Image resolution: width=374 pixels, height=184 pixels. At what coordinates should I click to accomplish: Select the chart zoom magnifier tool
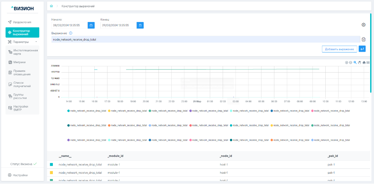tap(355, 62)
